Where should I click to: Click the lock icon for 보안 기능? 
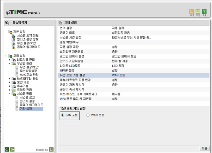(x=14, y=82)
